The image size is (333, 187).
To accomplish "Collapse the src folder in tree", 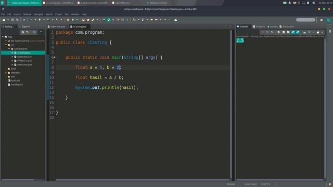I will tap(6, 45).
